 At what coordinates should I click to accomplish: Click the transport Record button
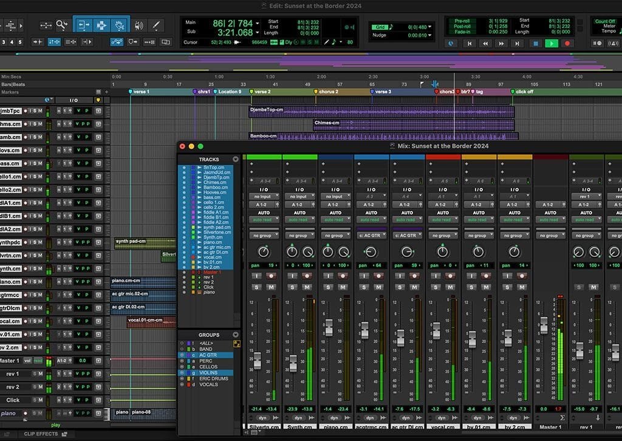(x=568, y=44)
